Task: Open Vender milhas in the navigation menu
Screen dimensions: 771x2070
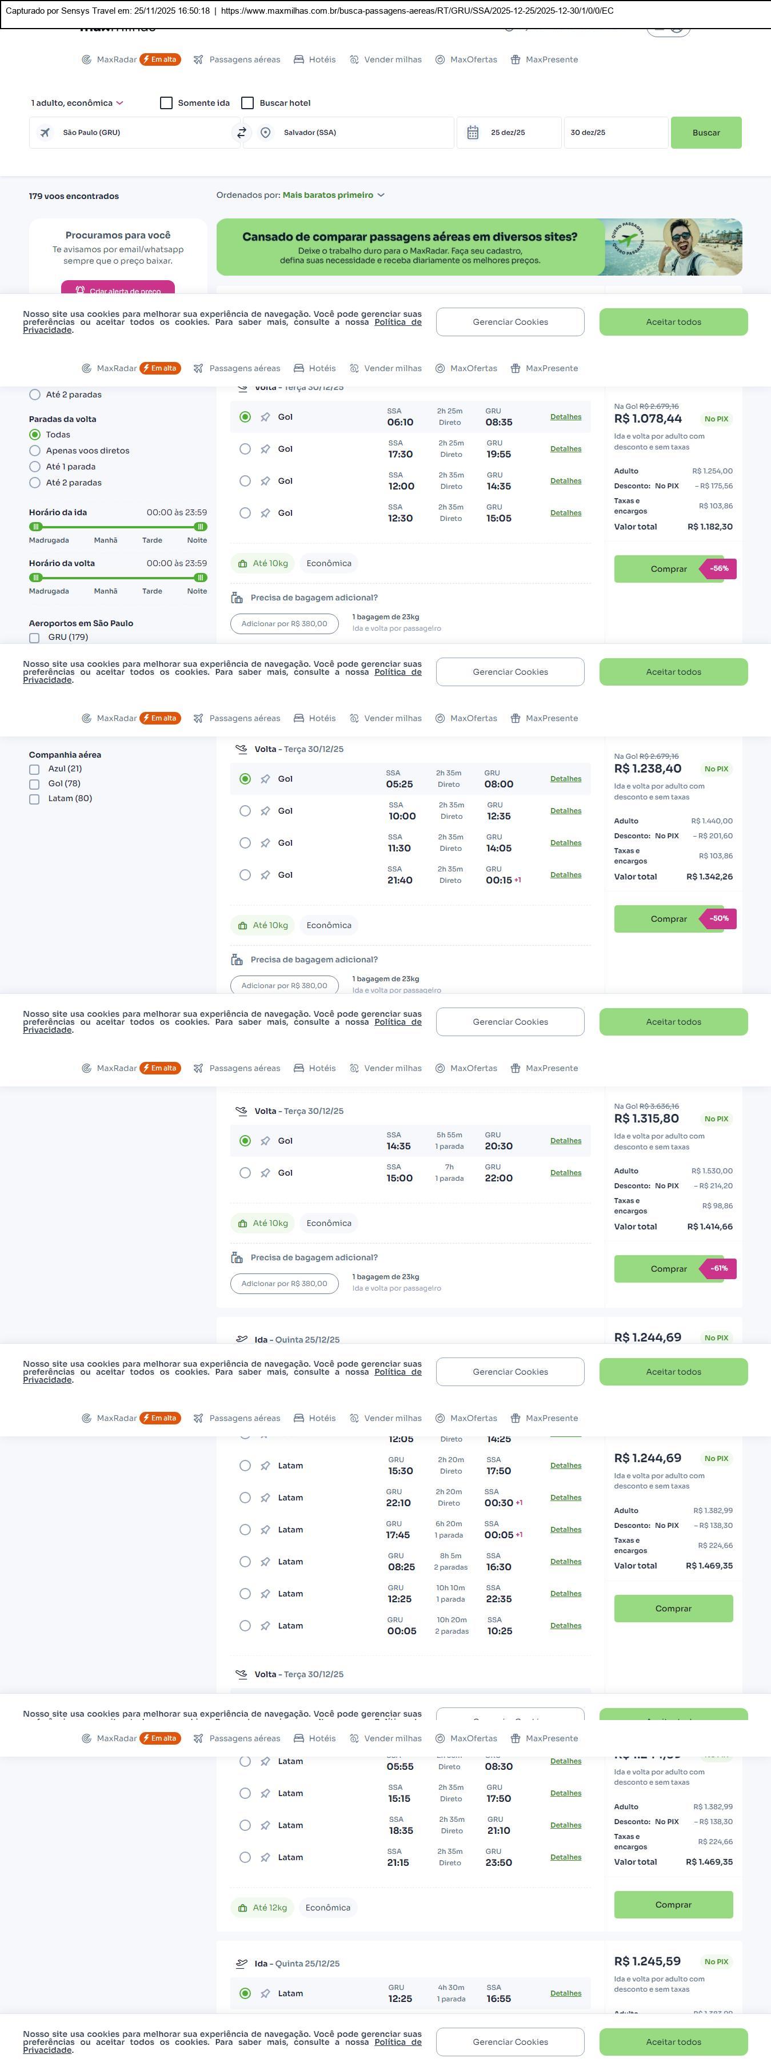Action: 385,59
